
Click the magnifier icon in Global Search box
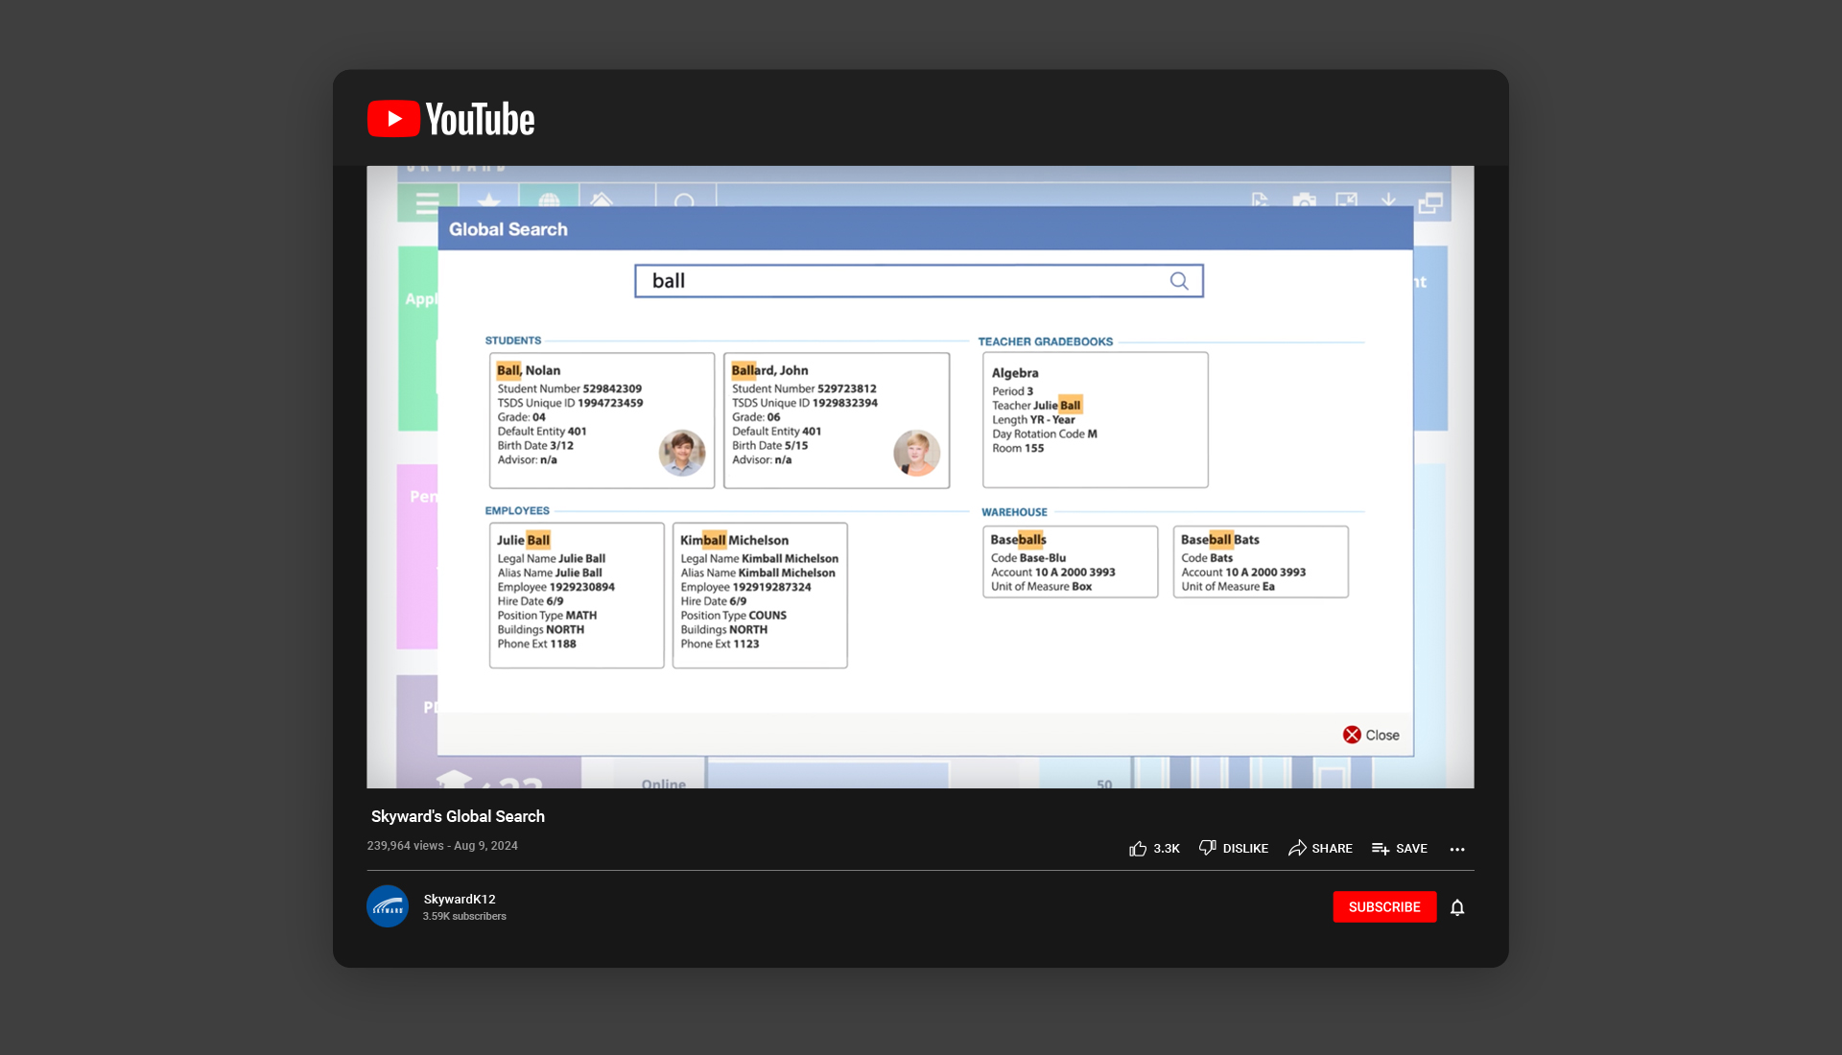tap(1179, 281)
